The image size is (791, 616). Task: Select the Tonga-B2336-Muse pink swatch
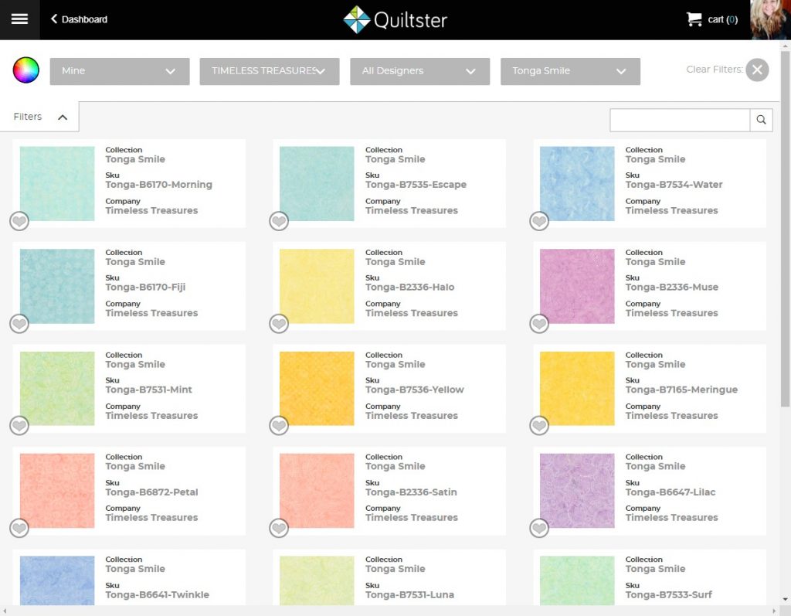(x=577, y=286)
